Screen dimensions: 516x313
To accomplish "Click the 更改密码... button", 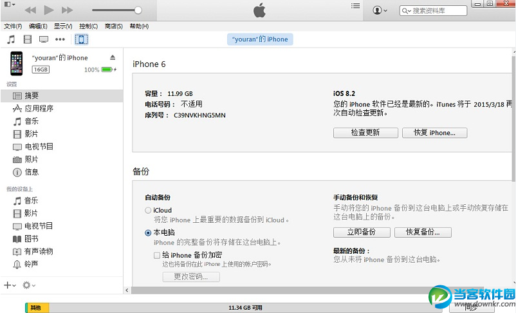I will (x=191, y=277).
